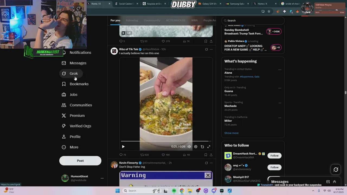347x195 pixels.
Task: Switch to the NWA feed tab
Action: coord(194,20)
